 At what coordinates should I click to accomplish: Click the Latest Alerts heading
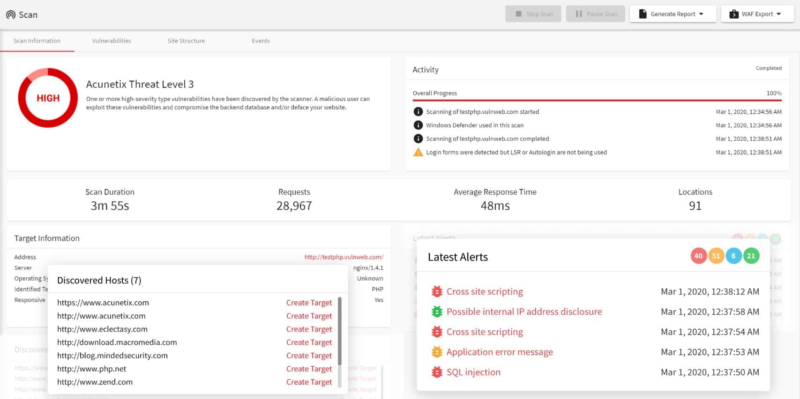[x=457, y=257]
